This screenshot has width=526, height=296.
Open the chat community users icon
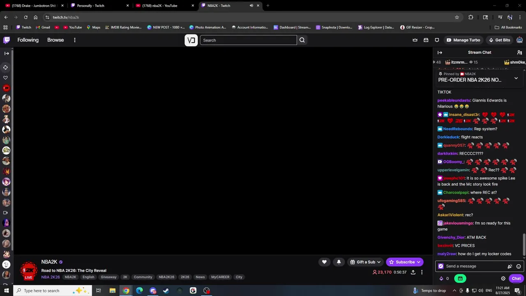pos(519,53)
